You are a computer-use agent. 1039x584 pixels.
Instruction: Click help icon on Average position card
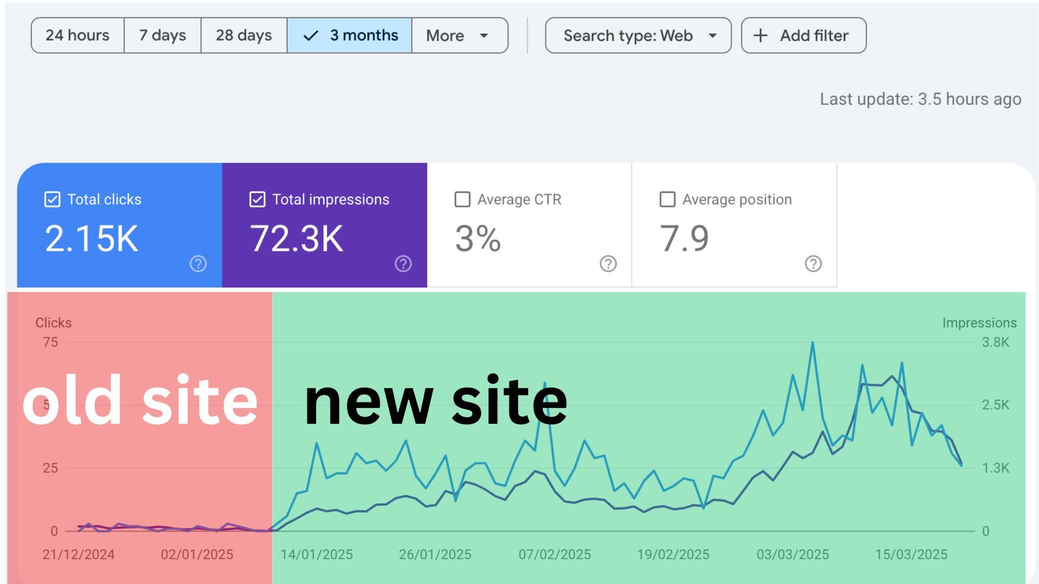812,264
